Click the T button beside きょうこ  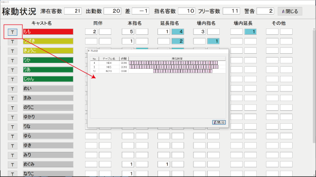click(13, 51)
